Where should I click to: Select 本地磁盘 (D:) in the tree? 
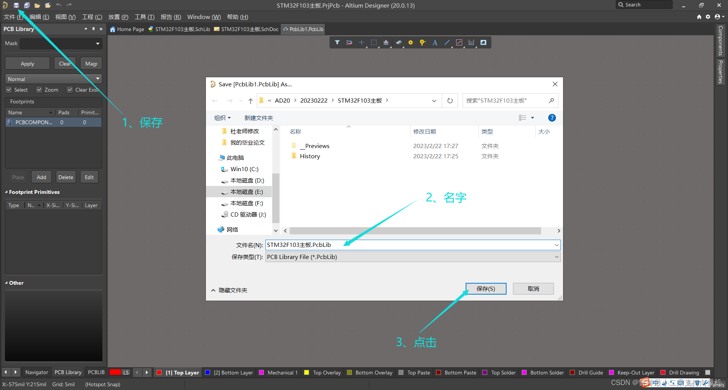click(247, 181)
